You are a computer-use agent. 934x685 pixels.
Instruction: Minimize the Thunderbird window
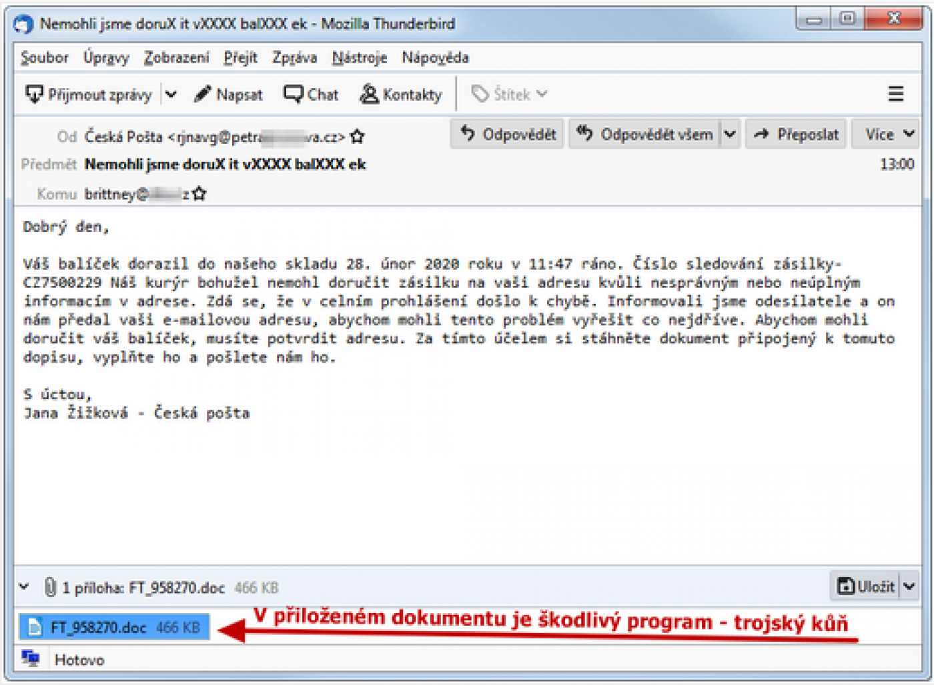(x=813, y=19)
